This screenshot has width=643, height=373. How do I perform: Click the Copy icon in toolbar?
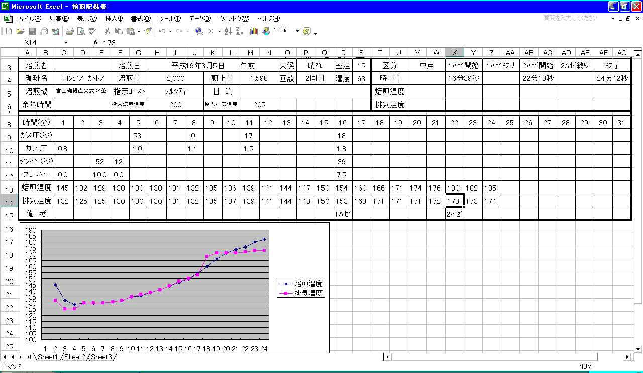coord(119,31)
